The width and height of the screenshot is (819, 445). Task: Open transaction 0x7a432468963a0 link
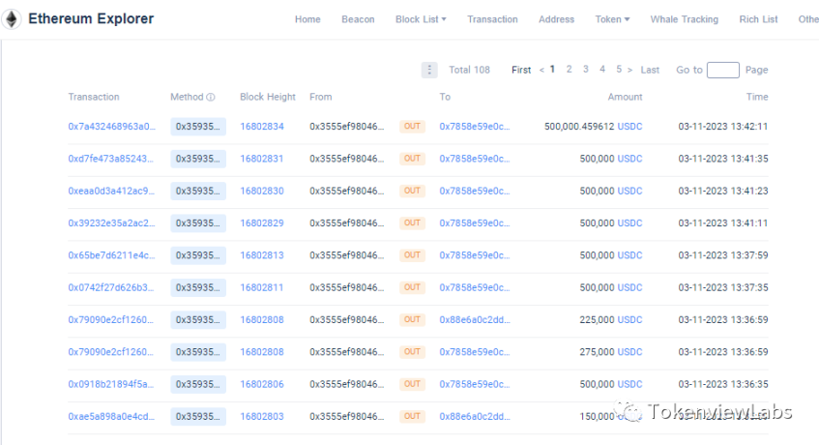pos(111,127)
